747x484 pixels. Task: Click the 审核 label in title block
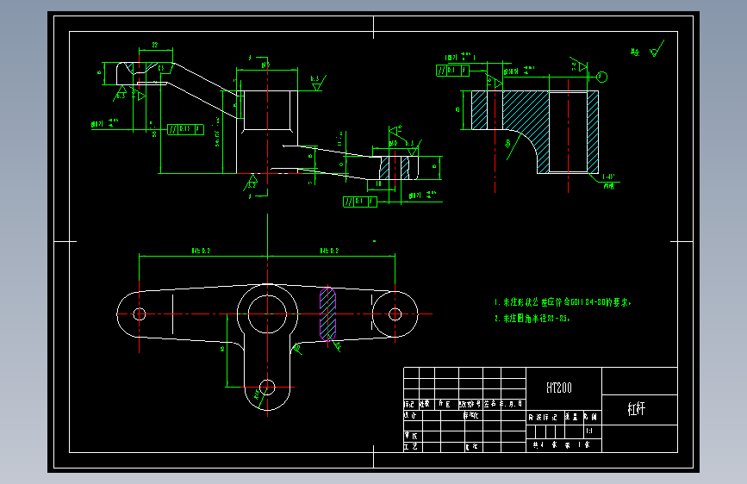[411, 436]
